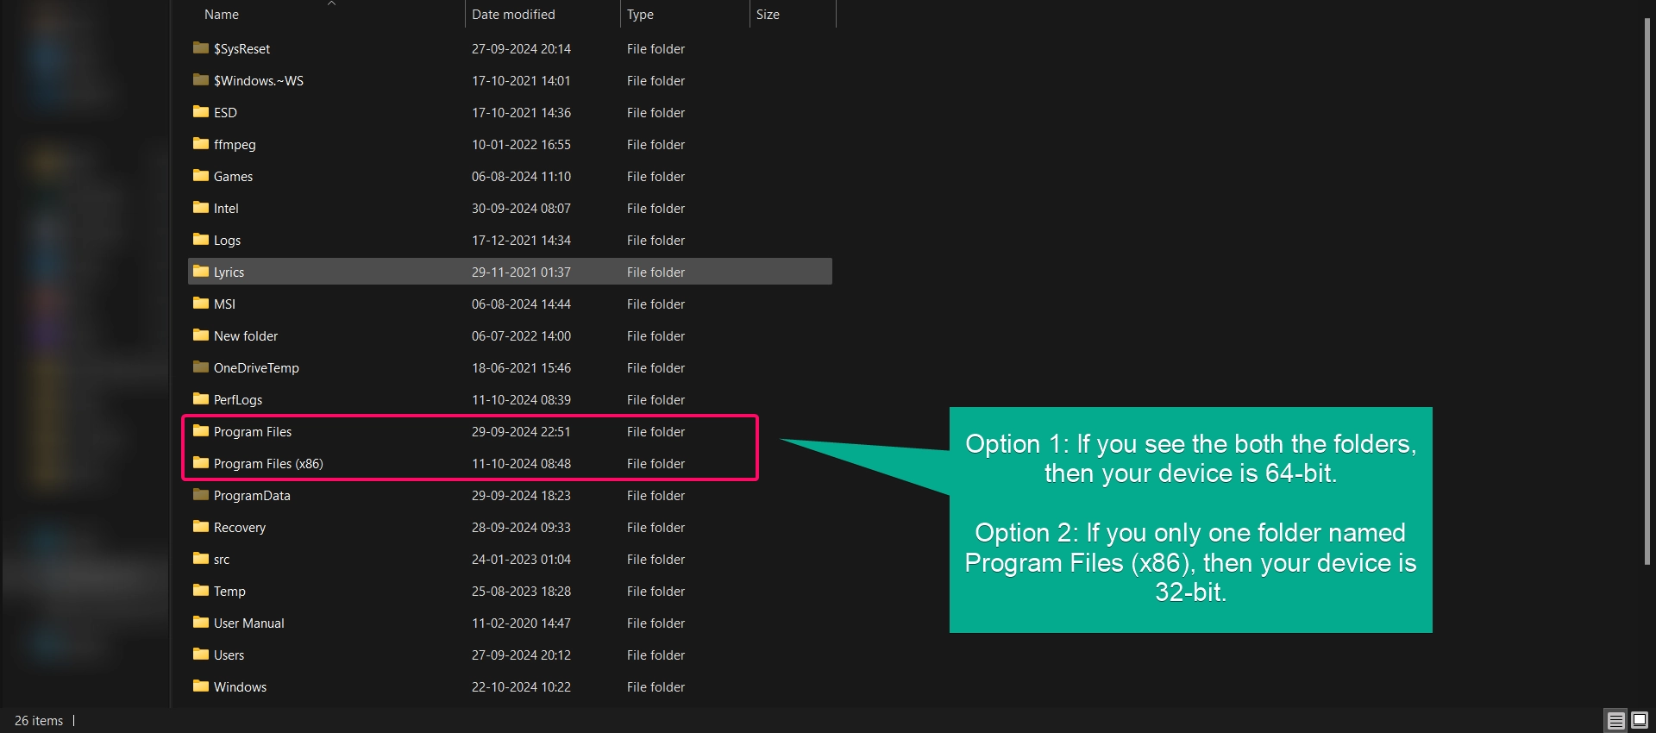Viewport: 1656px width, 733px height.
Task: Select the $SysReset folder name
Action: (x=241, y=49)
